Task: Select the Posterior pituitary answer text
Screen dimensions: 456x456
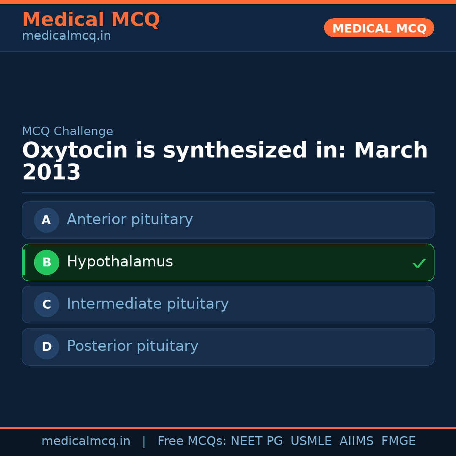Action: coord(133,346)
